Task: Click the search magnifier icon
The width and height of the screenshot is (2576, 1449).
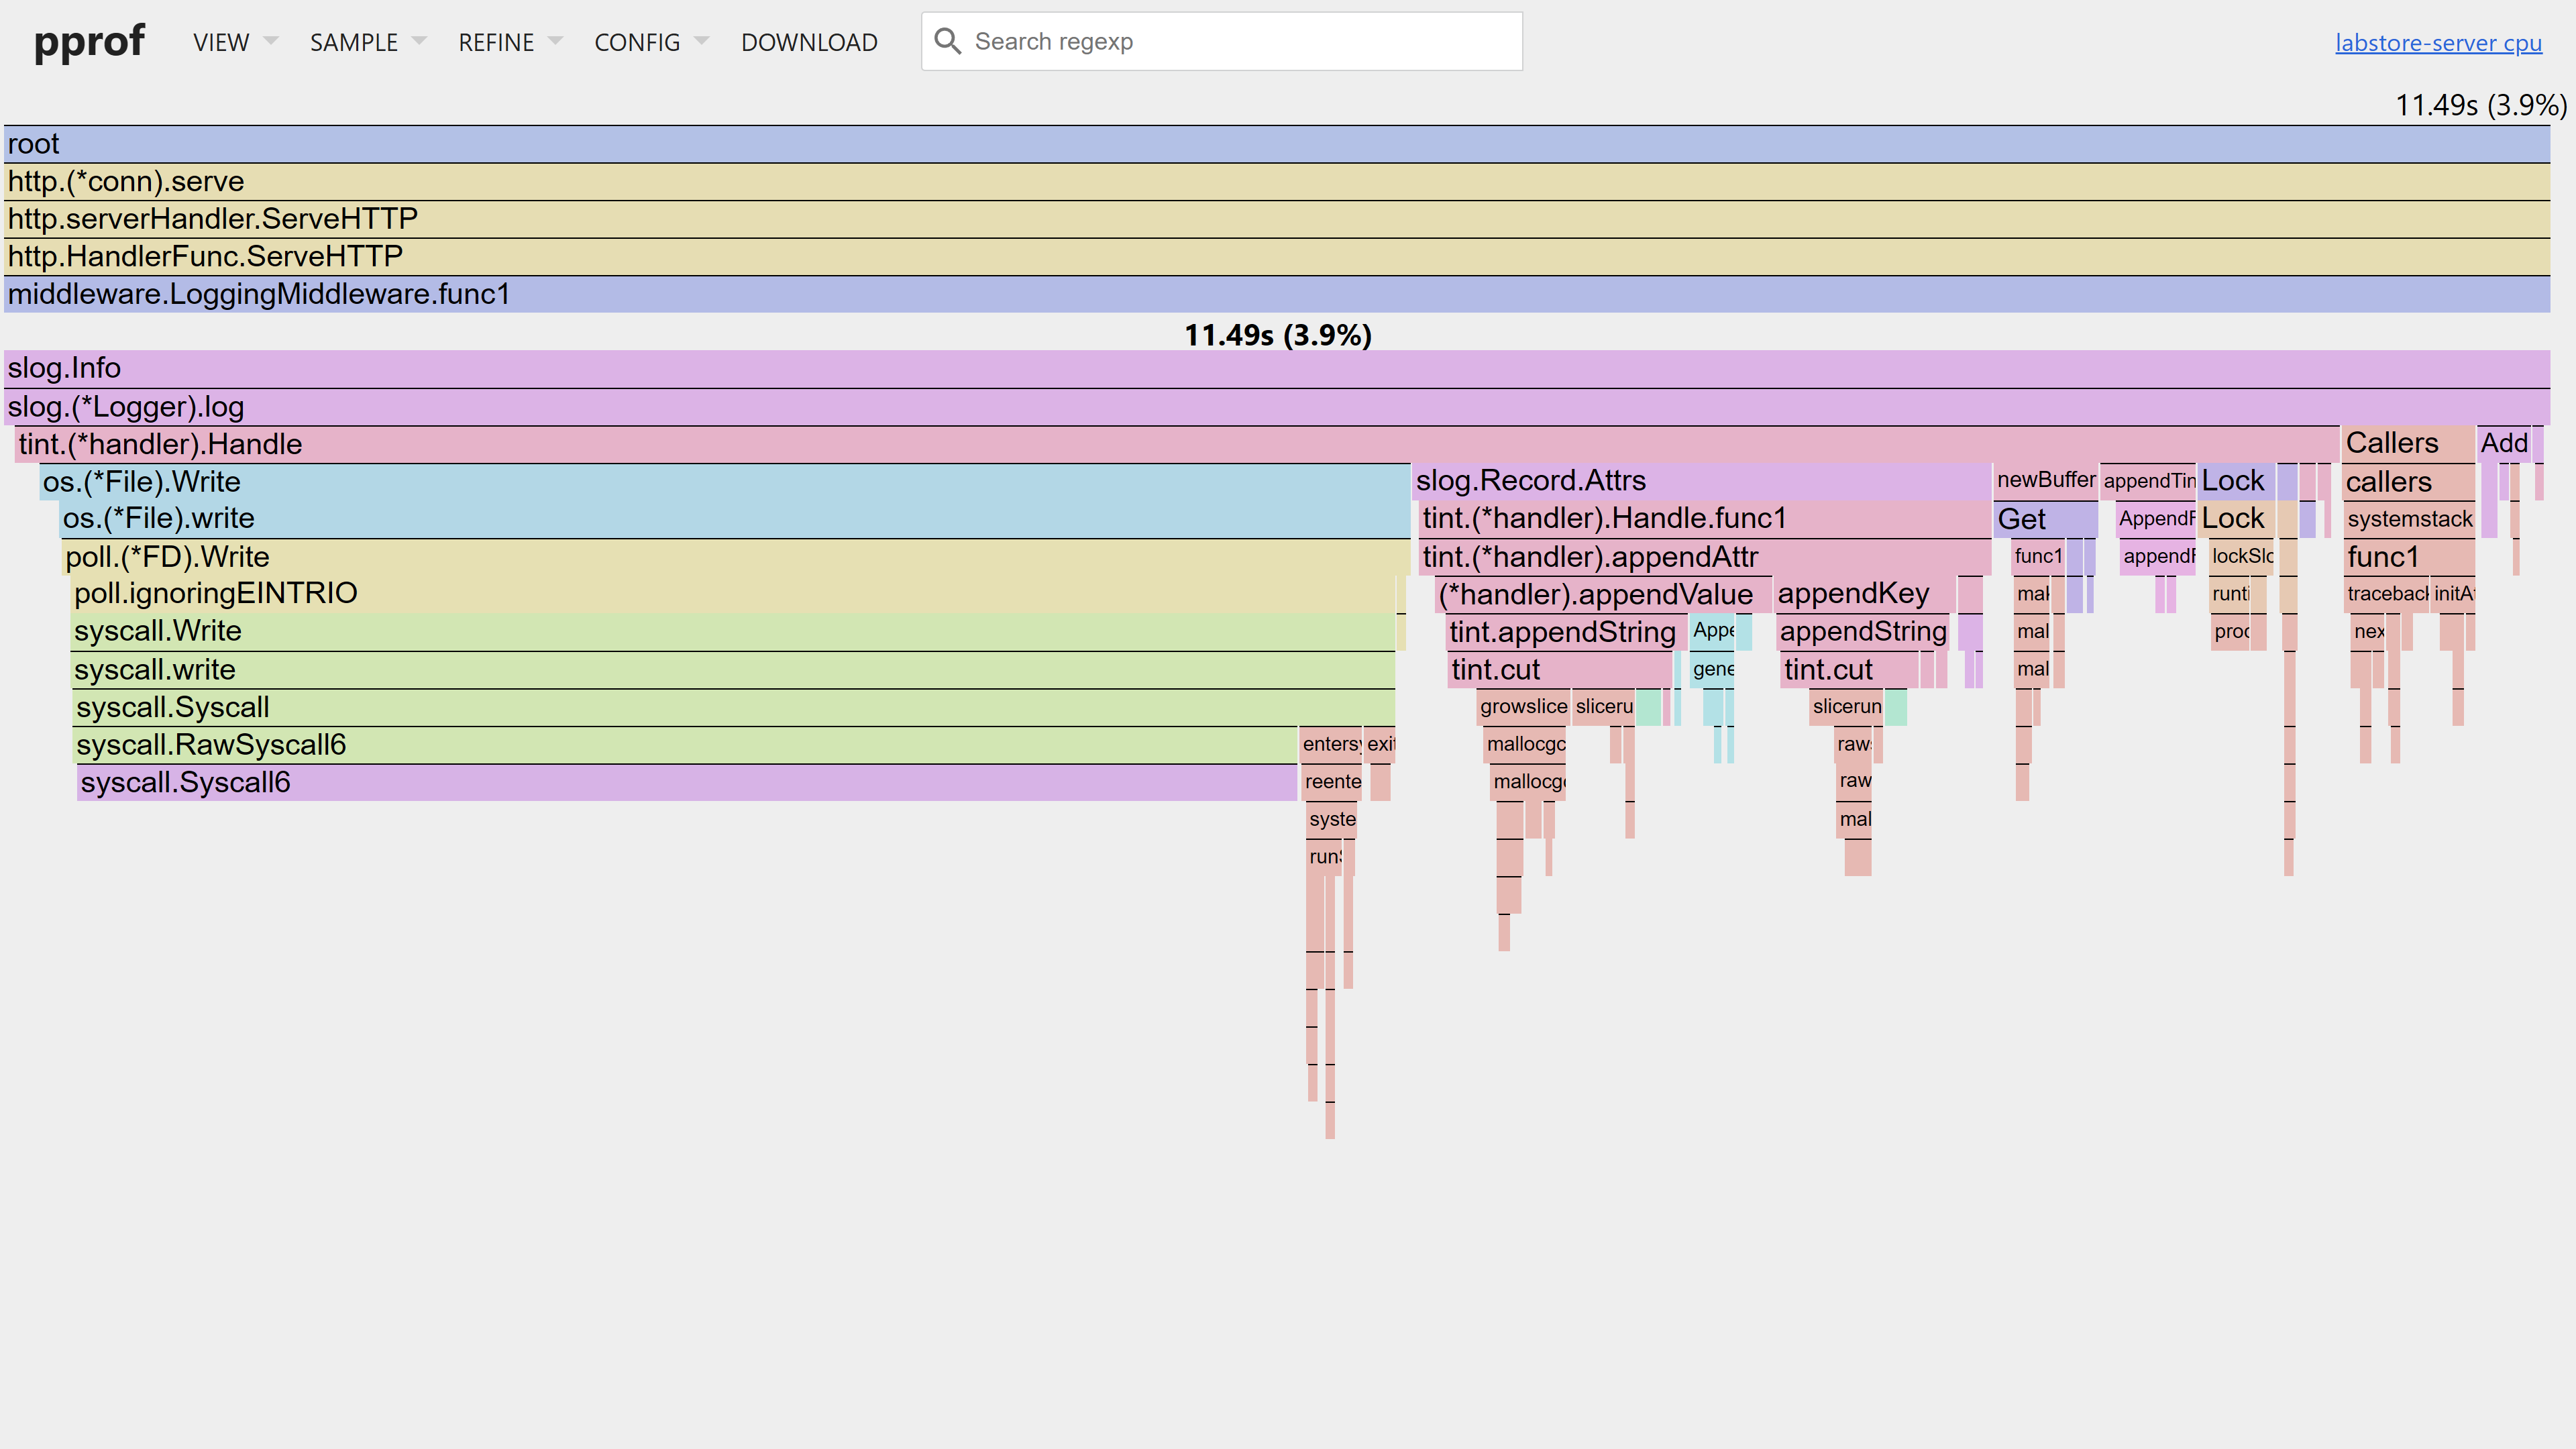Action: tap(948, 41)
